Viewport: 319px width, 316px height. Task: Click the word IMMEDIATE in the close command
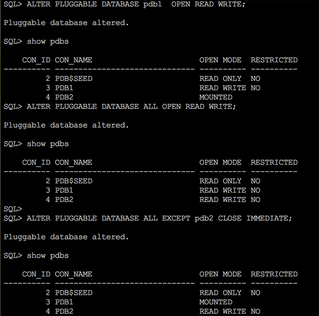tap(269, 218)
